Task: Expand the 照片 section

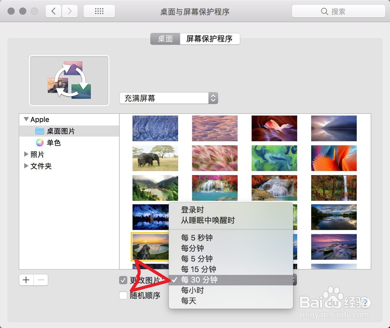Action: tap(25, 154)
